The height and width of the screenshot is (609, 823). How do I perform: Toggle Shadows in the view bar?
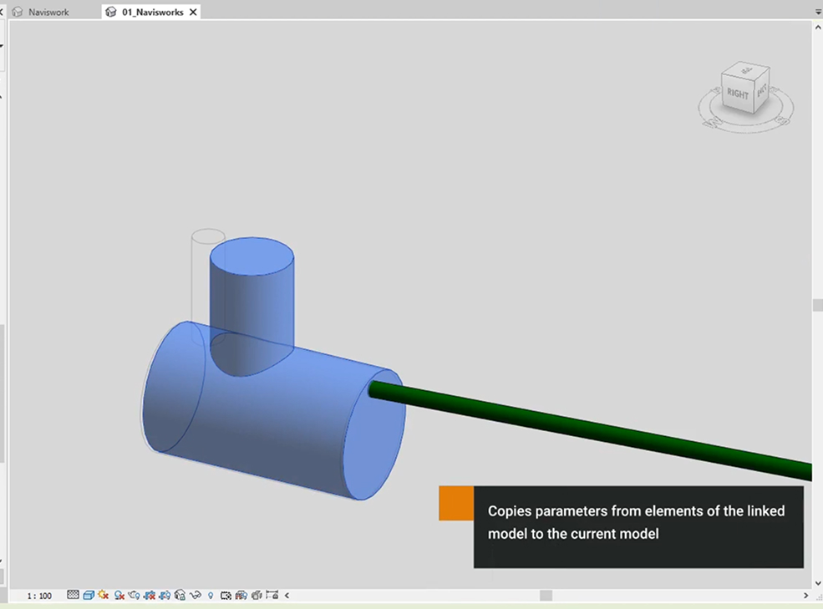(119, 596)
